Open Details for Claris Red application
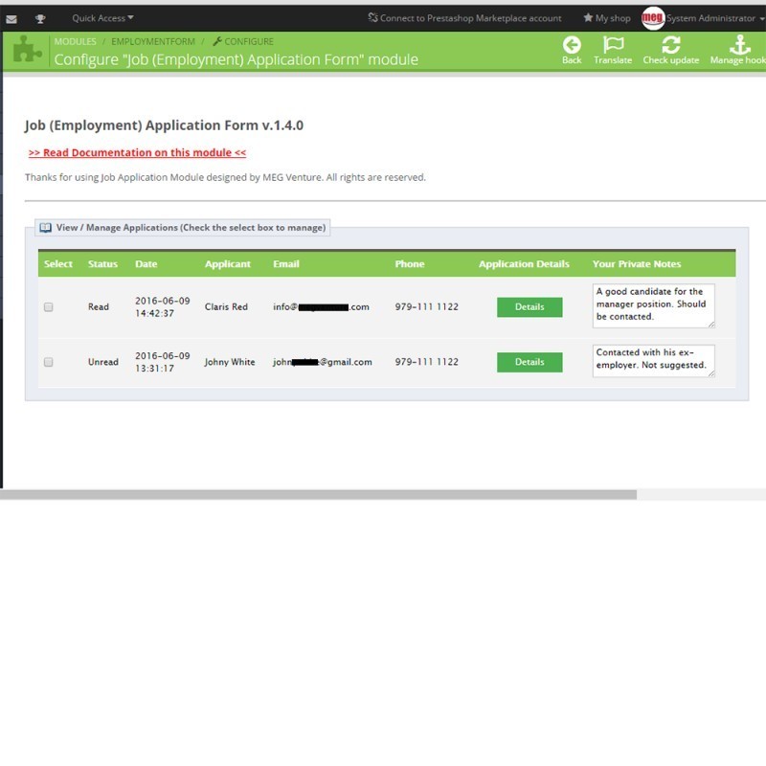This screenshot has height=766, width=766. click(x=529, y=306)
